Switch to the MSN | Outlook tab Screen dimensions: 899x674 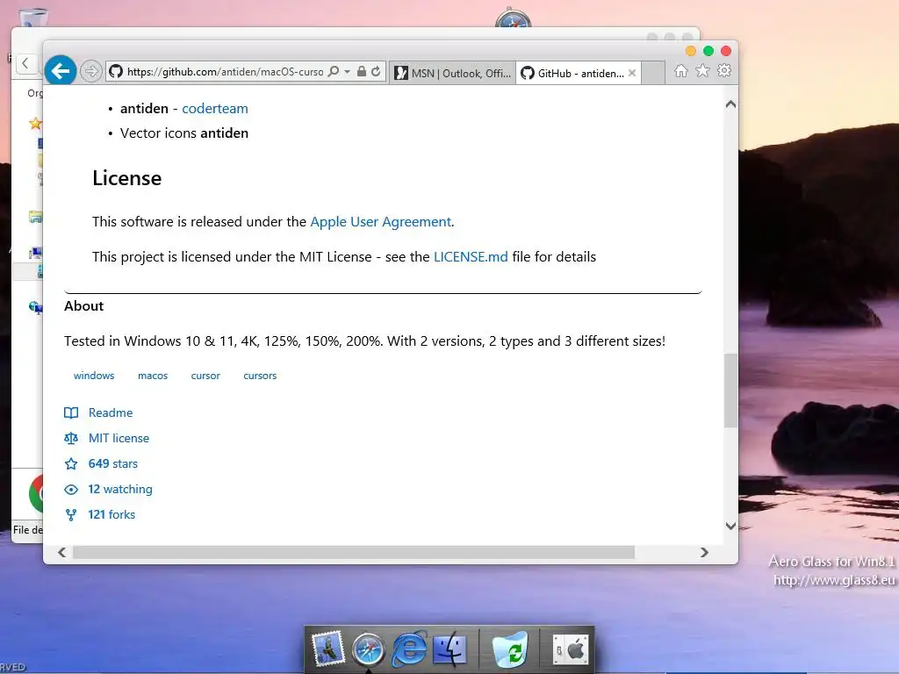[x=452, y=74]
